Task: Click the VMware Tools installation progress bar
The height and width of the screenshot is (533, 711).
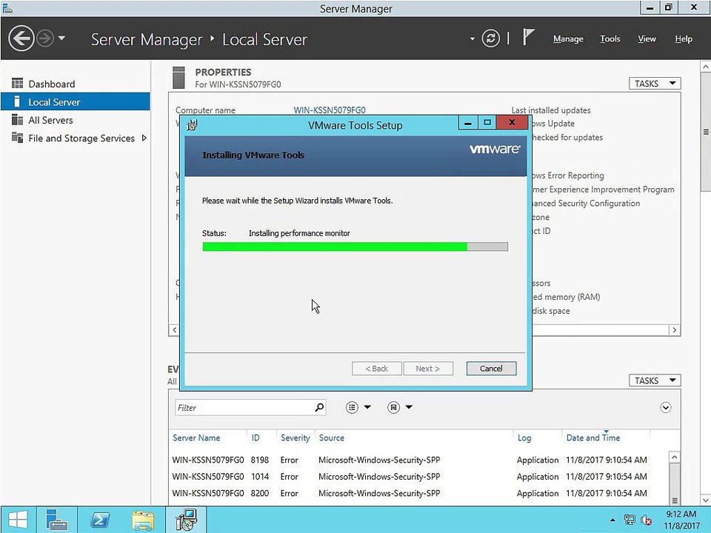Action: [x=355, y=247]
